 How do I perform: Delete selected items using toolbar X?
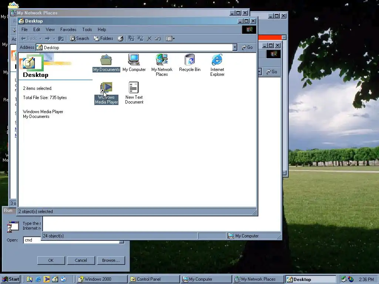coord(149,38)
